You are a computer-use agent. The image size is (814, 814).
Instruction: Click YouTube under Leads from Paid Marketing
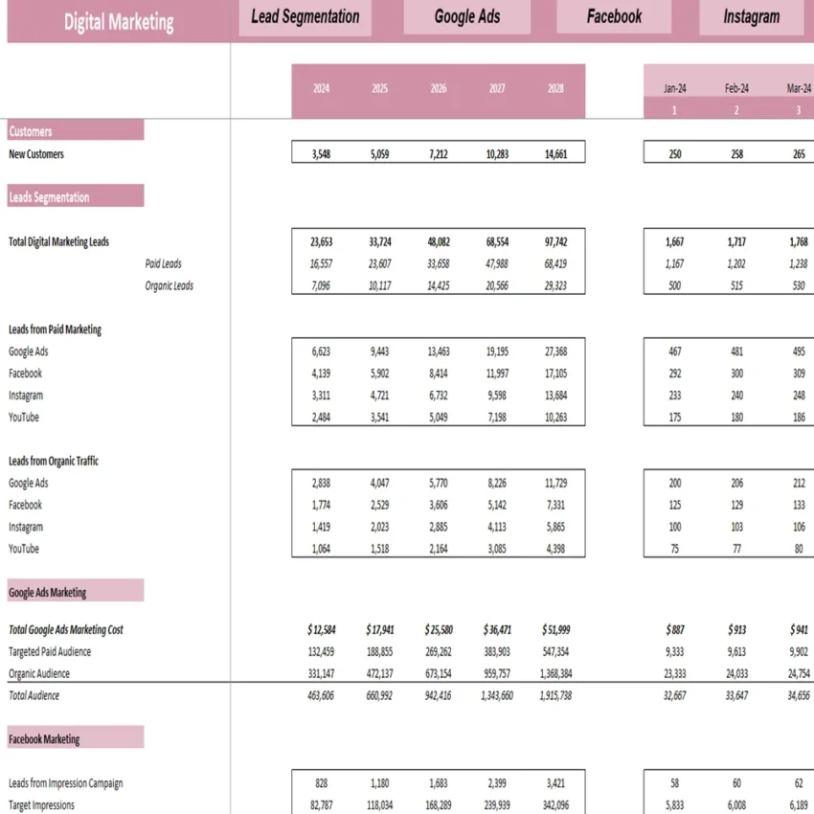coord(23,417)
